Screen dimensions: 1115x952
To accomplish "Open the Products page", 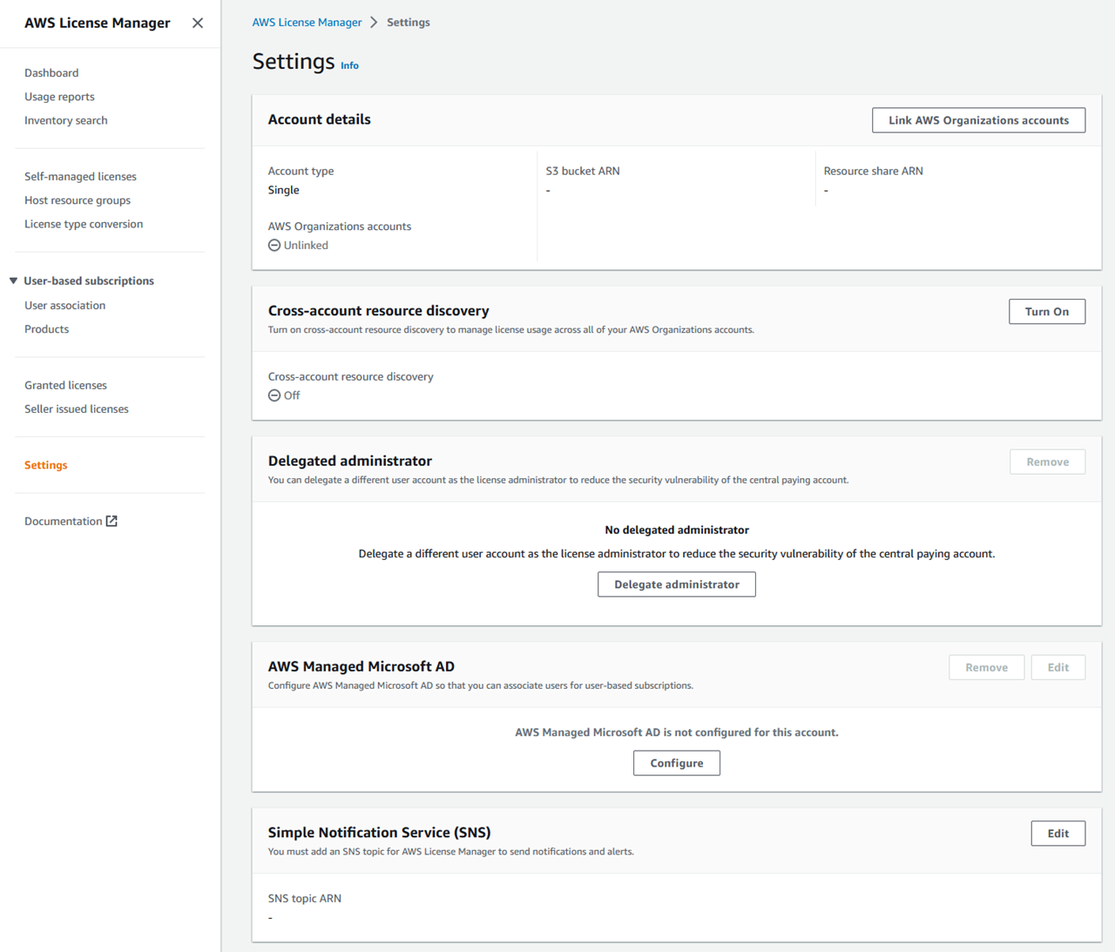I will coord(46,328).
